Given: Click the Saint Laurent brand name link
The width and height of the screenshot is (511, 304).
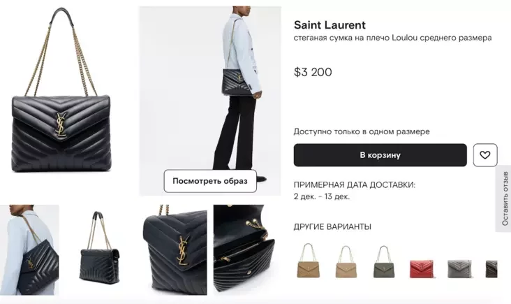Looking at the screenshot, I should point(329,25).
